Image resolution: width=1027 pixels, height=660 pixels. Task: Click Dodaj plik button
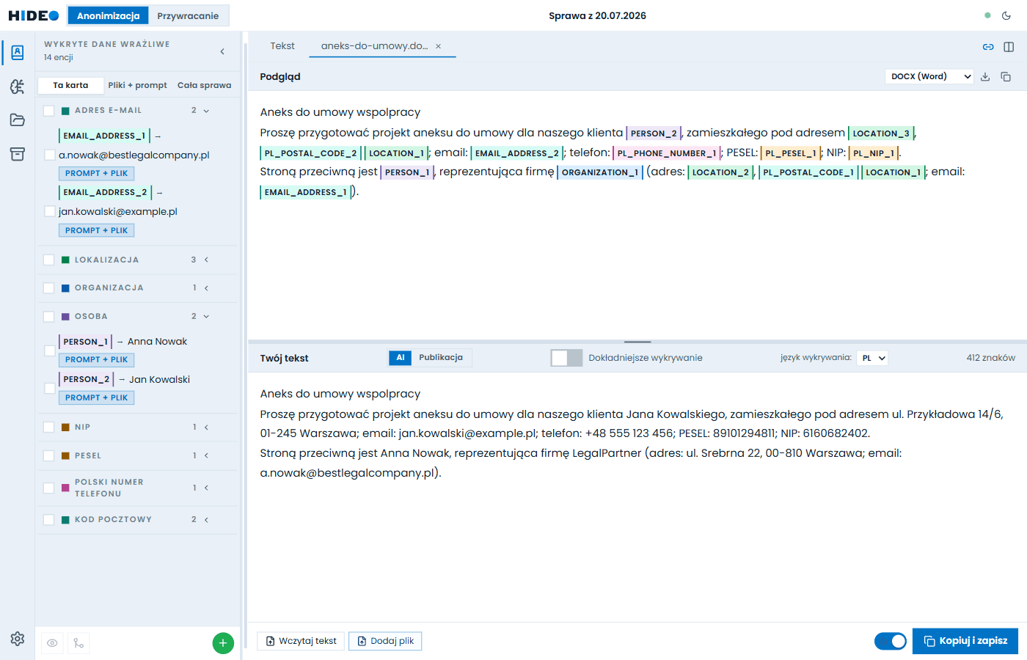385,641
